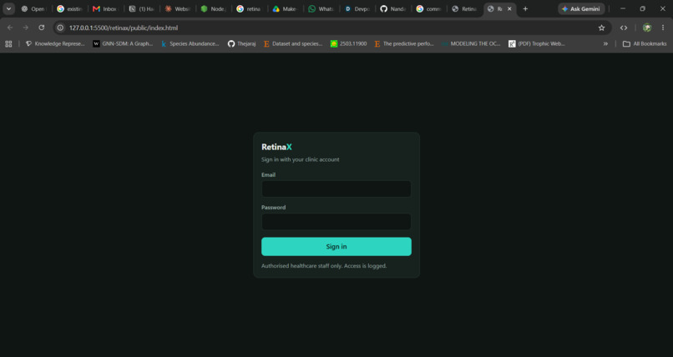Open the 'Thejaraj' GitHub bookmark

coord(241,43)
